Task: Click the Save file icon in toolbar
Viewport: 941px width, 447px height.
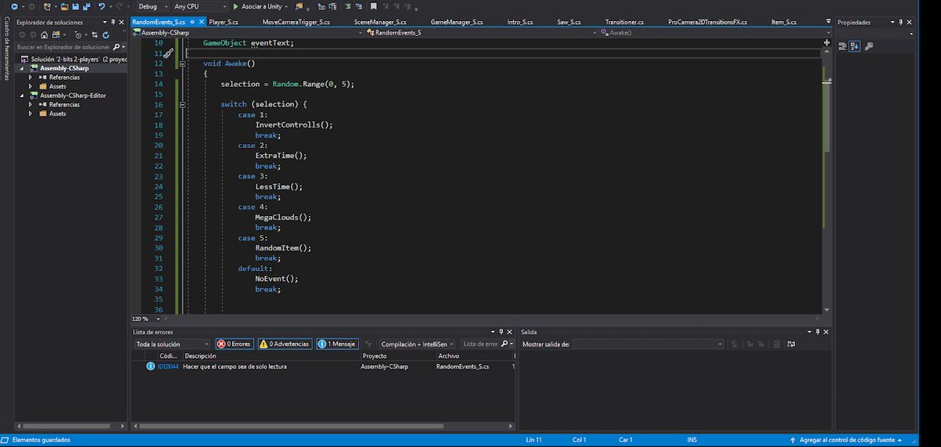Action: coord(75,6)
